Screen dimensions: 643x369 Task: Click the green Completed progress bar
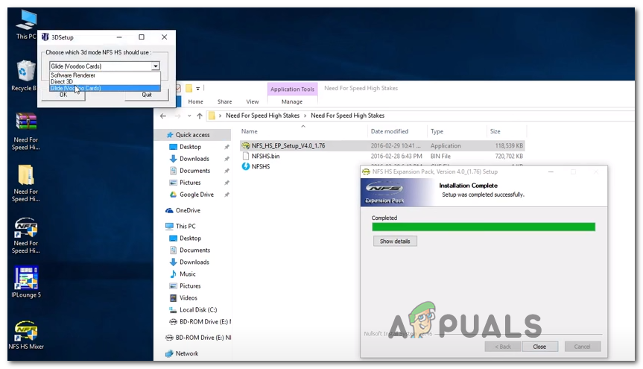pyautogui.click(x=484, y=227)
